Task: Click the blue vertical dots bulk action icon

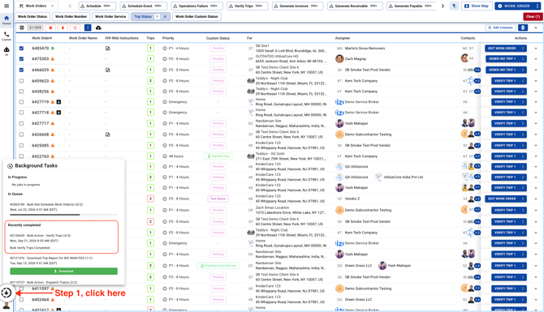Action: coord(88,28)
